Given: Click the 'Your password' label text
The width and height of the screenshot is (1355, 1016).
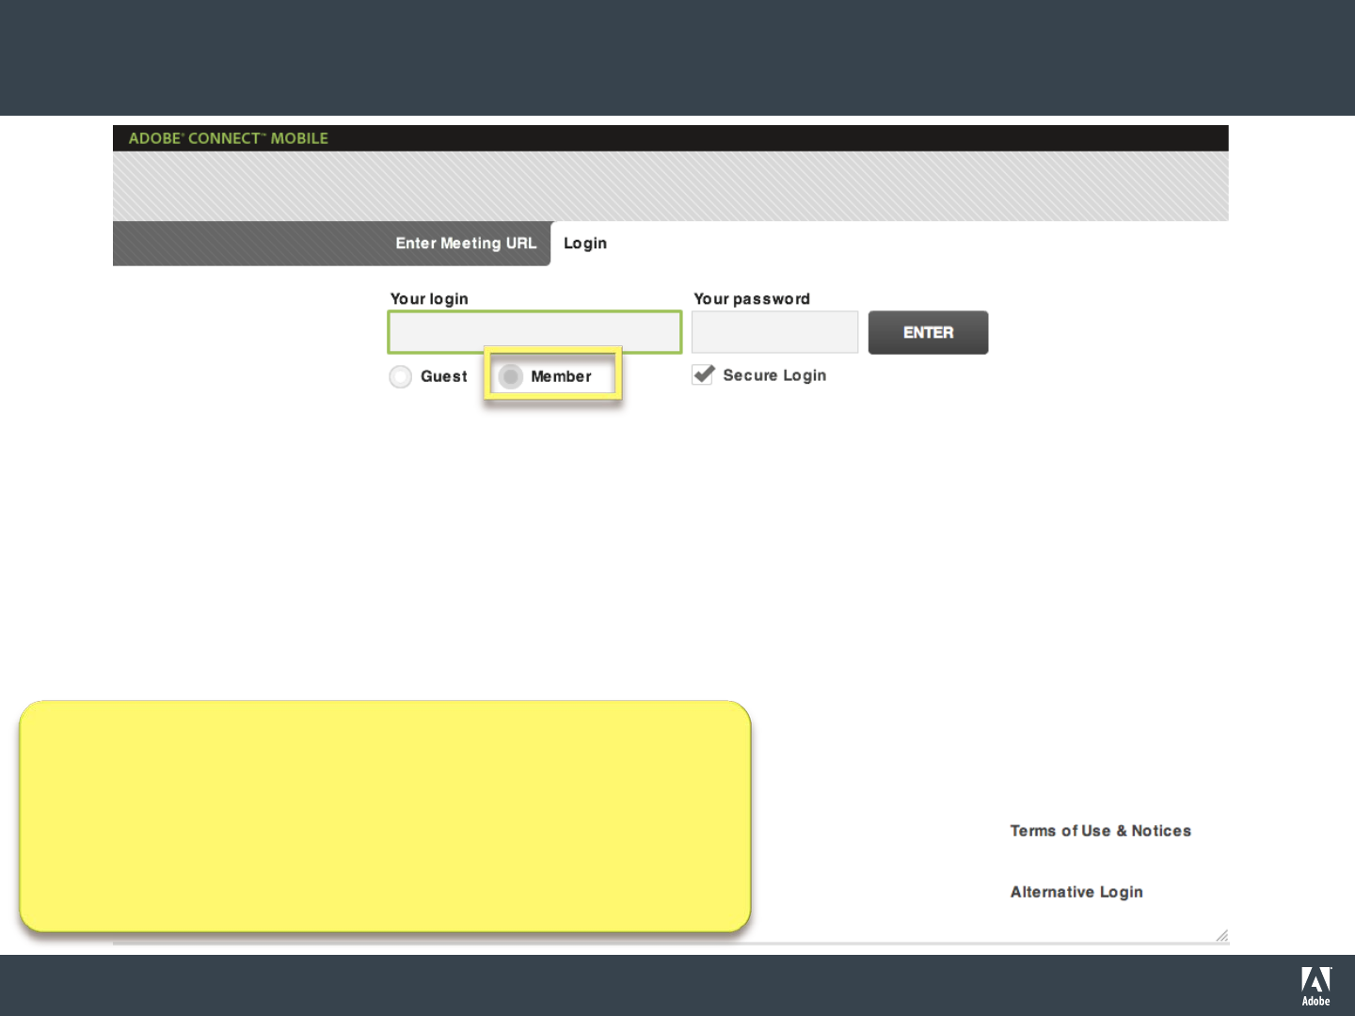Looking at the screenshot, I should click(752, 299).
